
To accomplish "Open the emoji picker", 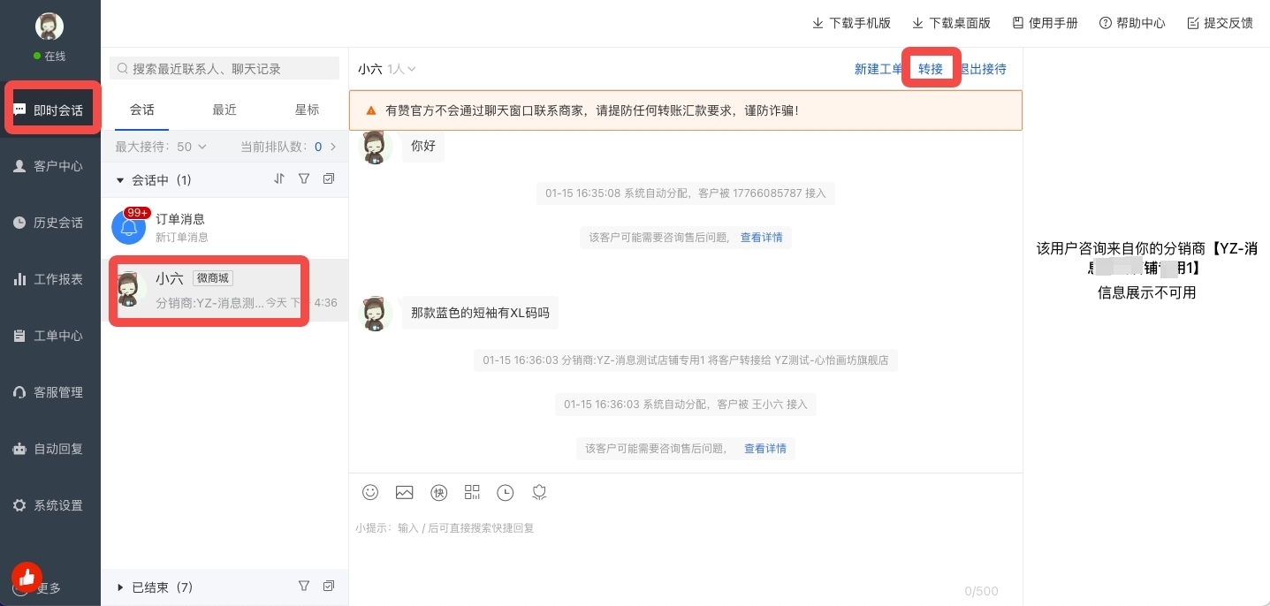I will [x=370, y=492].
